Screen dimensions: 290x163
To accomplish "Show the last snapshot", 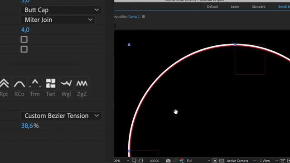I will 175,161.
